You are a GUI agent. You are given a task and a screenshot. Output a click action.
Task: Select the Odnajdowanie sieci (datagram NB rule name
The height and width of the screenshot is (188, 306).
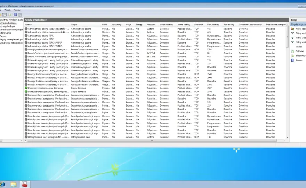48,137
